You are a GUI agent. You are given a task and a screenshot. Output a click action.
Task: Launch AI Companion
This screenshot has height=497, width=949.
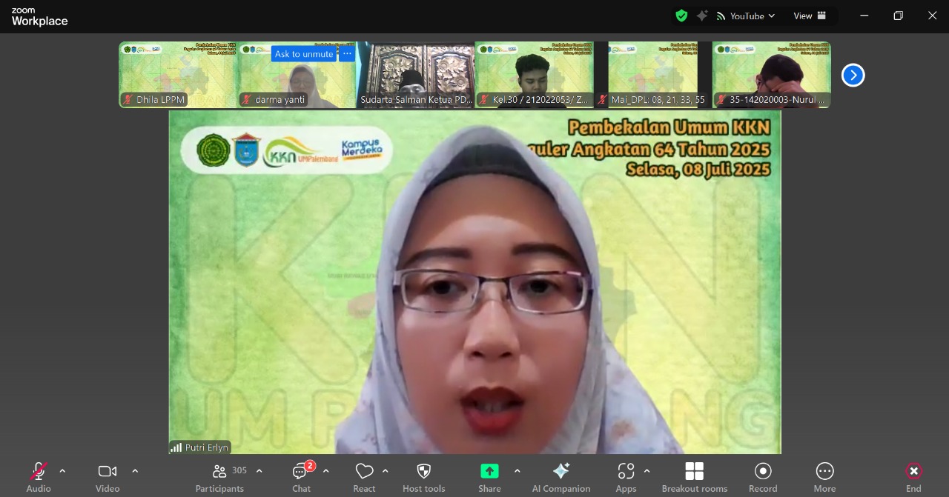click(x=561, y=476)
